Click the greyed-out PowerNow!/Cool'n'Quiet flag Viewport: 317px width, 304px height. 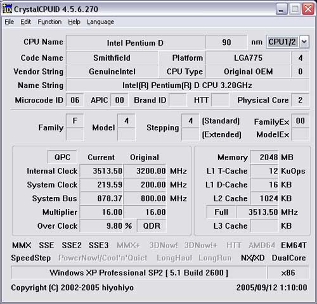[103, 258]
